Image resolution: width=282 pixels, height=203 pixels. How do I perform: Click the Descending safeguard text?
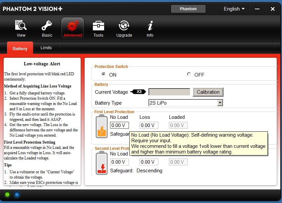pos(149,171)
